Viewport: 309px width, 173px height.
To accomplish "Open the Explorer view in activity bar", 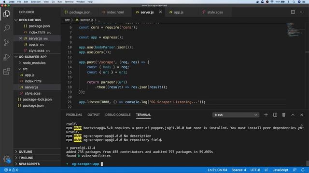I will pos(6,14).
